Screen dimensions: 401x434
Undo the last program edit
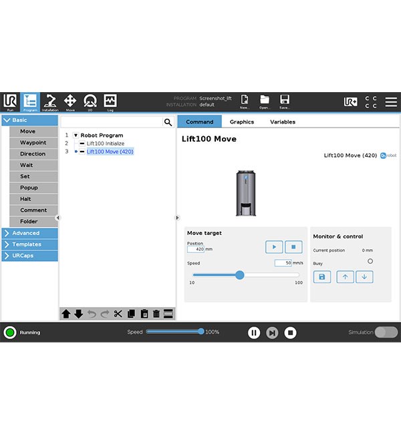92,314
